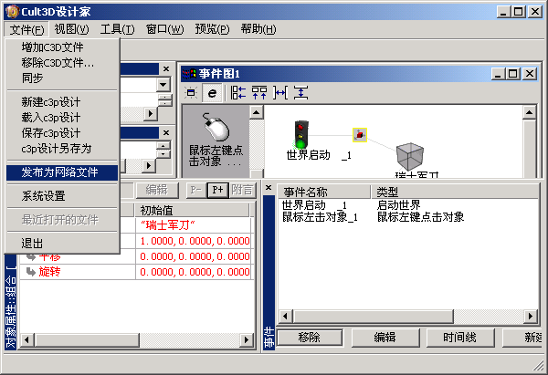Select the gray cube object node
The width and height of the screenshot is (548, 375).
click(409, 156)
